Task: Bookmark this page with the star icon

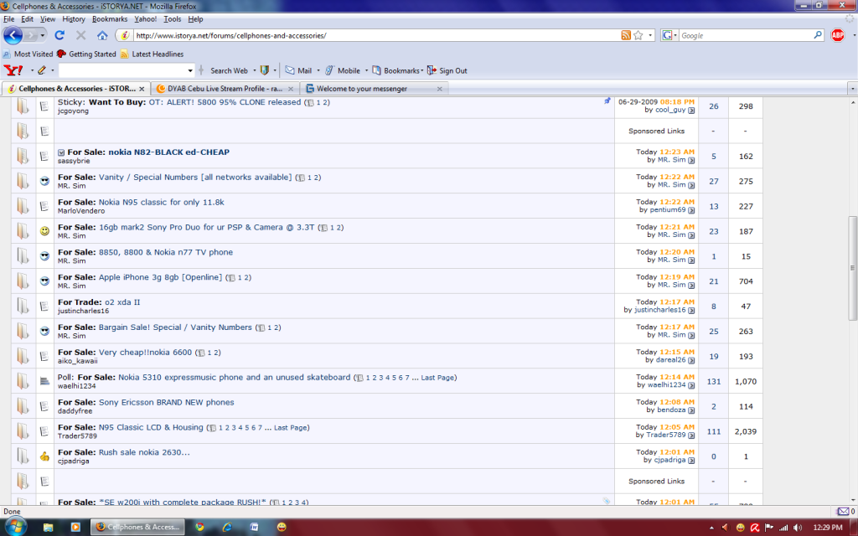Action: point(638,35)
